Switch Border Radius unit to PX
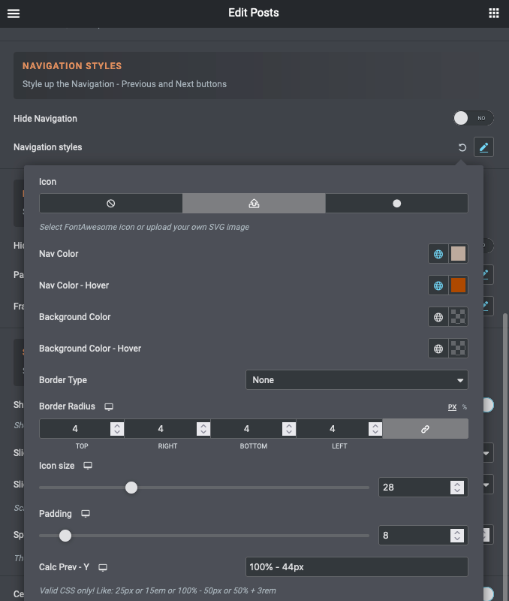 pos(452,407)
